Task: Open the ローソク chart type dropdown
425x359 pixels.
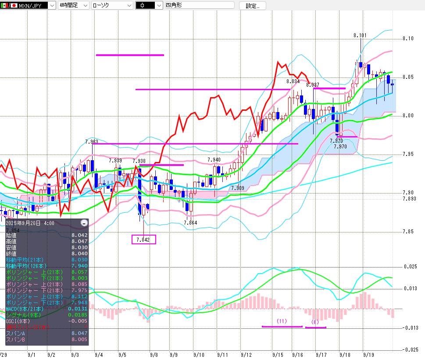Action: point(129,6)
